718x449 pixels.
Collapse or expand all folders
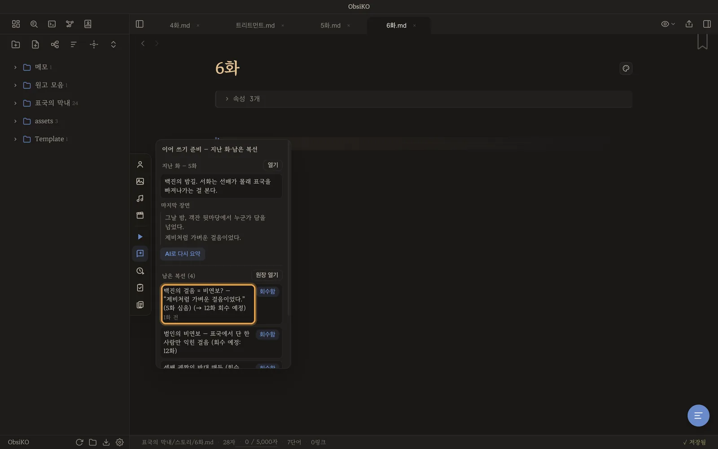coord(113,44)
